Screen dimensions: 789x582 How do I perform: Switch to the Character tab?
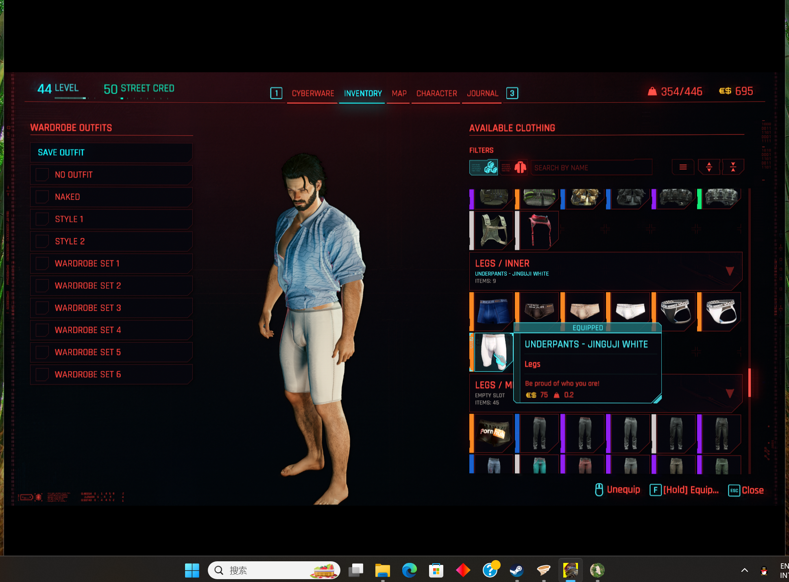[436, 93]
